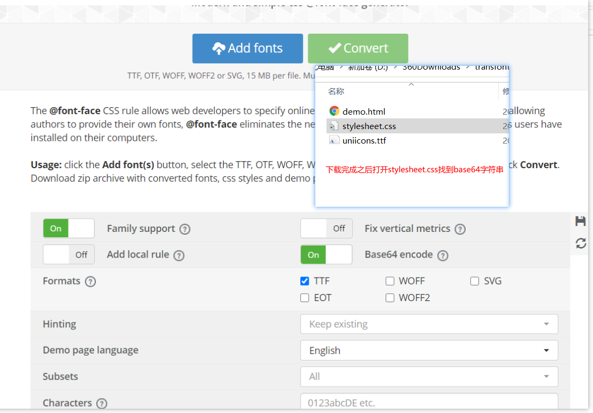Toggle the Base64 encode switch
The height and width of the screenshot is (413, 593).
[326, 254]
